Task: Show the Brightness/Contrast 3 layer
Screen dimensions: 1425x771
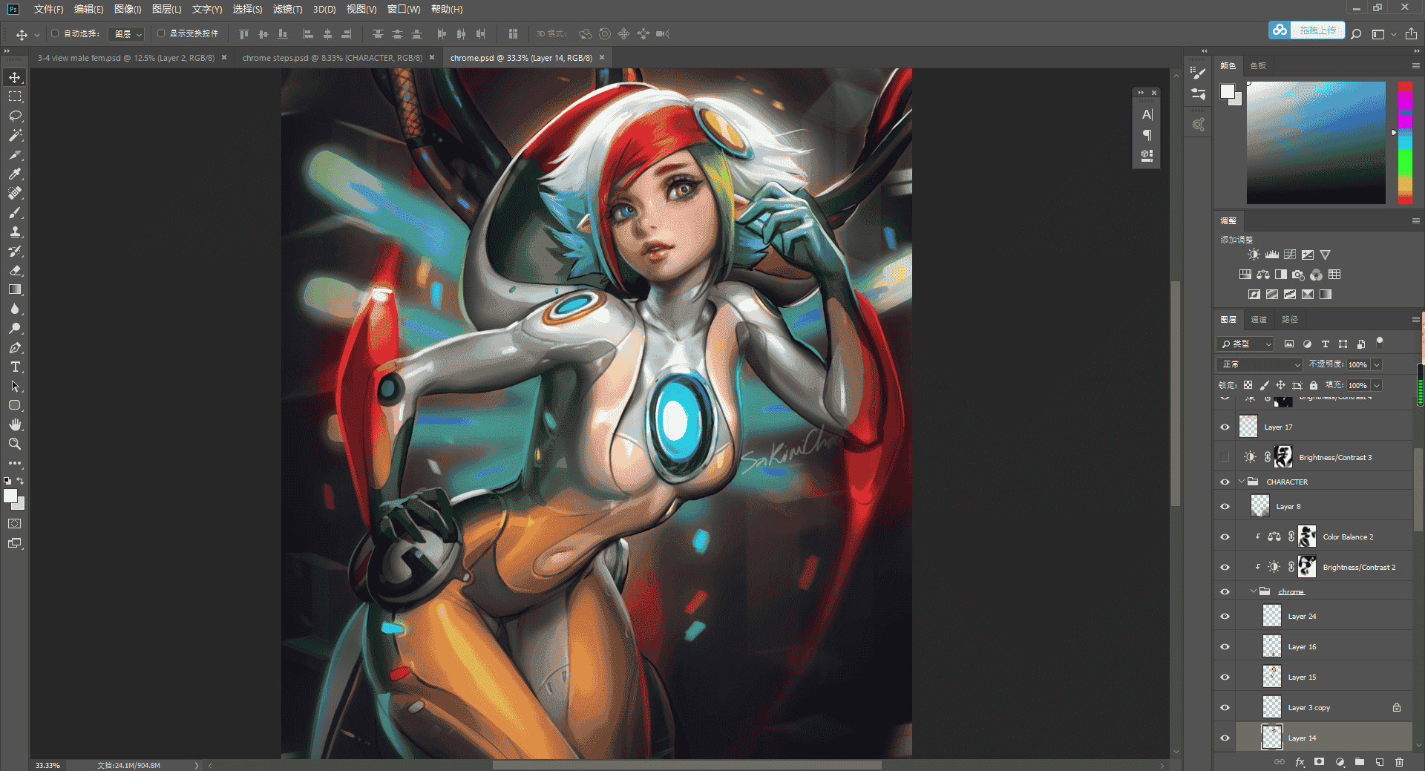Action: [1225, 457]
